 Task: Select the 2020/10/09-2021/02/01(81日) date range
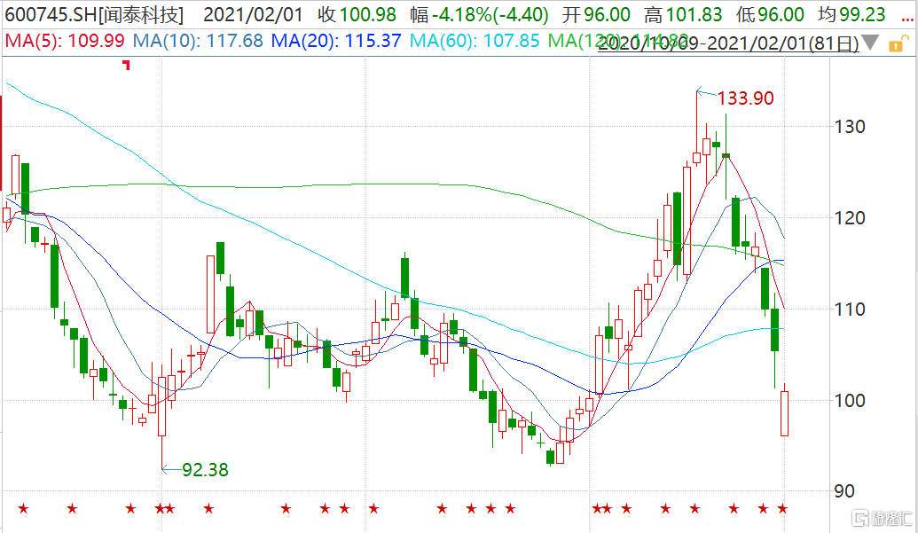728,43
